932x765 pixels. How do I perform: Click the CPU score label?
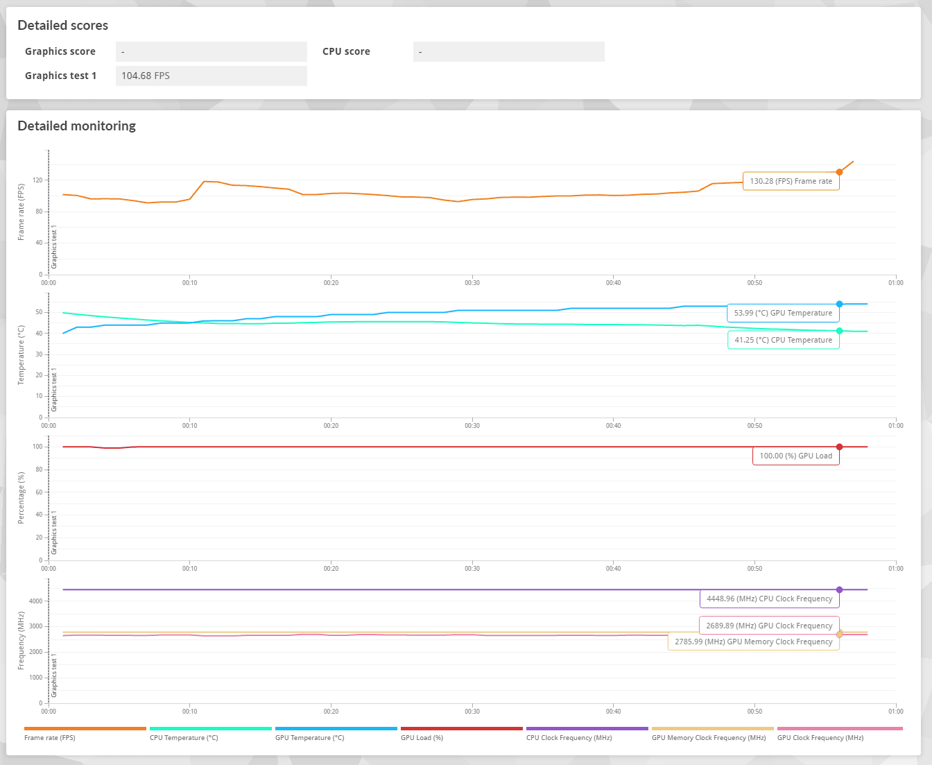click(x=346, y=51)
